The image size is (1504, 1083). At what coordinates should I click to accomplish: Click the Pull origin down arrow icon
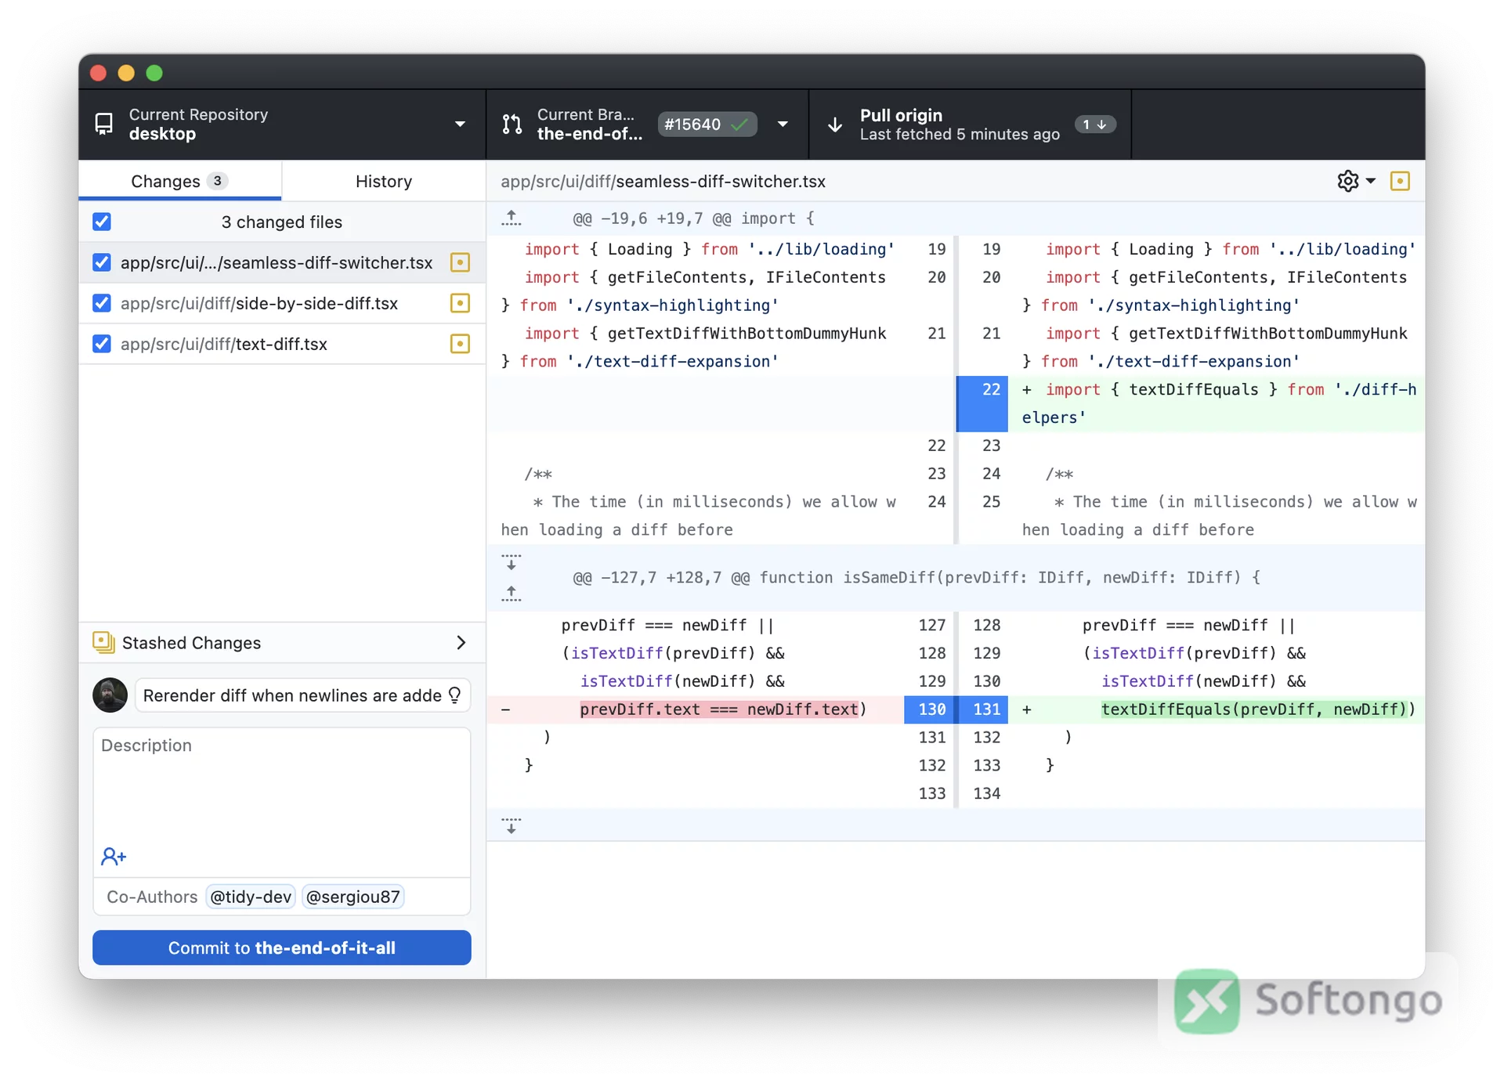[835, 125]
